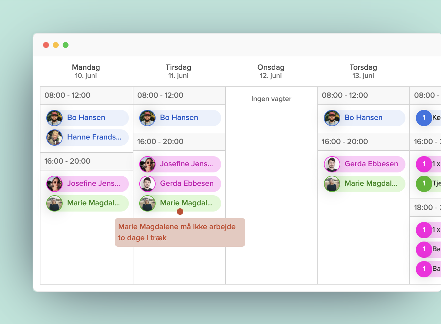The width and height of the screenshot is (441, 324).
Task: Click the green open-shift badge numbered 1
Action: [x=424, y=184]
